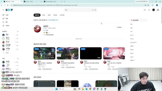The width and height of the screenshot is (162, 91).
Task: Open the hamburger menu beside SOOP logo
Action: coord(3,10)
